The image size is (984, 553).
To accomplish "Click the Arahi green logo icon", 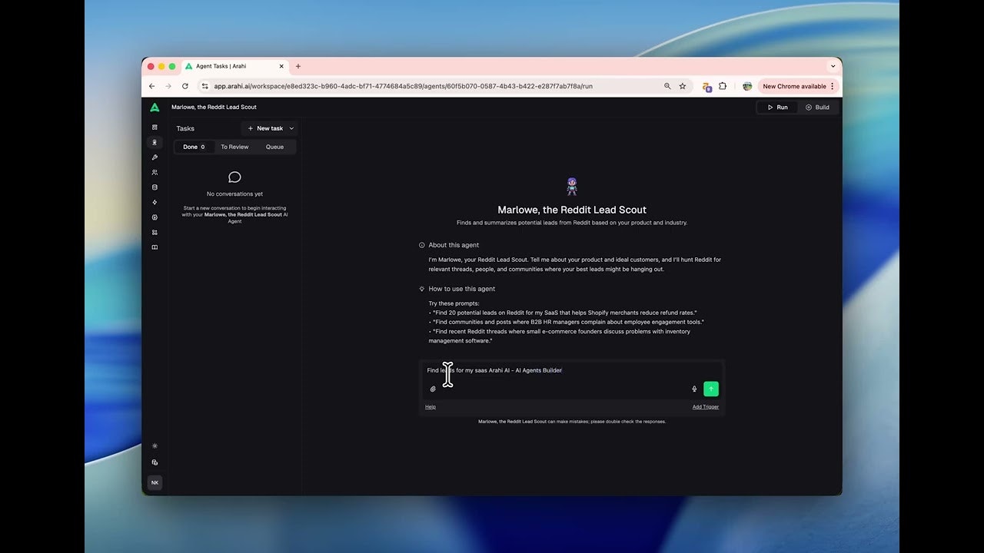I will click(155, 108).
